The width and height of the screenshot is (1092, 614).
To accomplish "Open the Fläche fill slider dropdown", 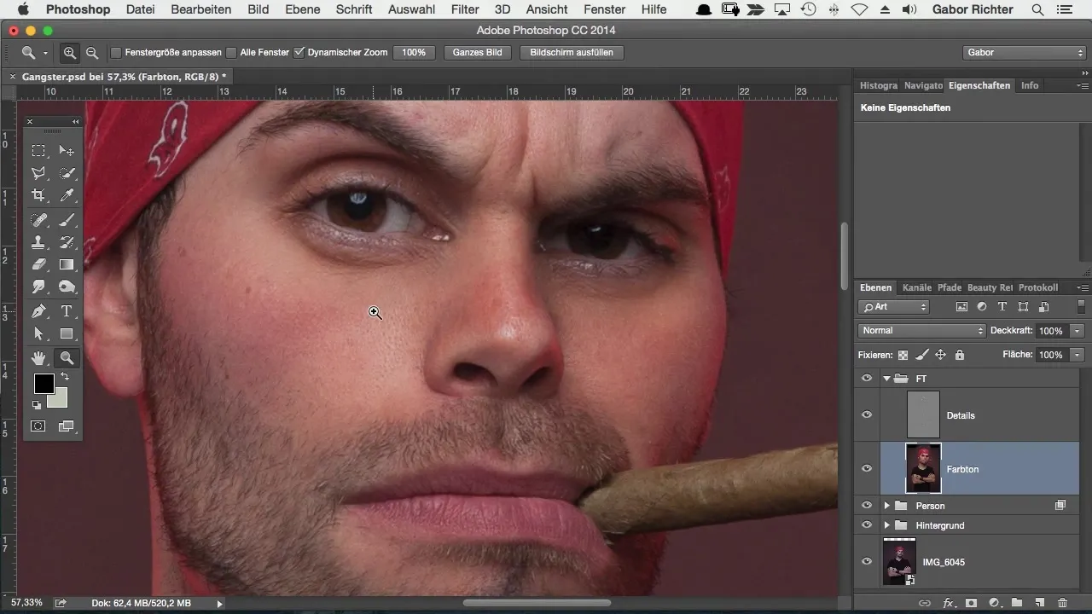I will (x=1078, y=355).
